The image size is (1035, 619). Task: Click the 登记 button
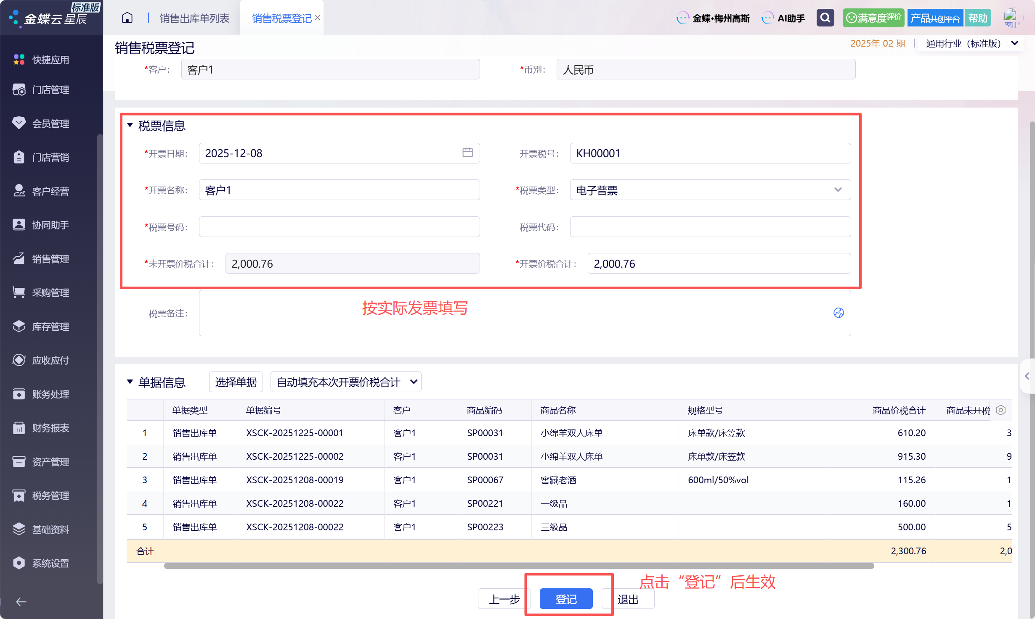pos(566,599)
